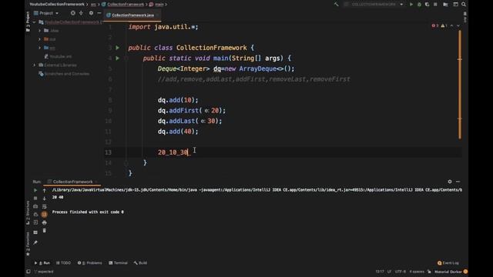Rerun program from Run panel play icon
The image size is (493, 277).
click(35, 190)
